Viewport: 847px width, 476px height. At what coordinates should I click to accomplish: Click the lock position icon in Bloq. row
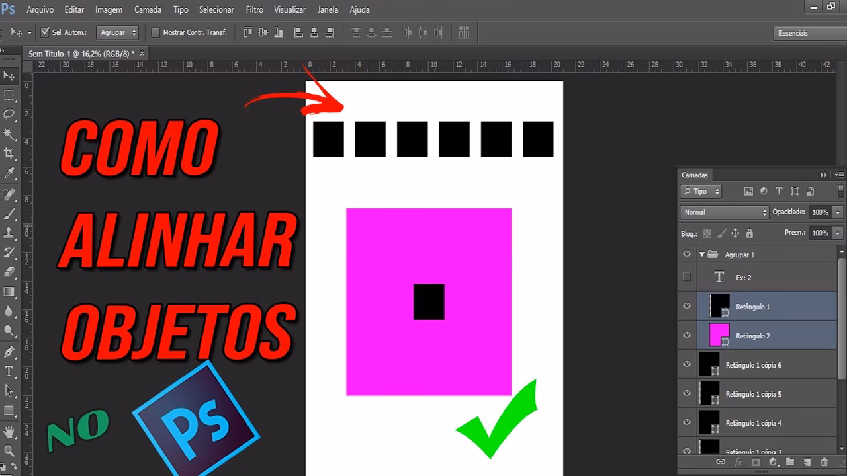[x=735, y=233]
